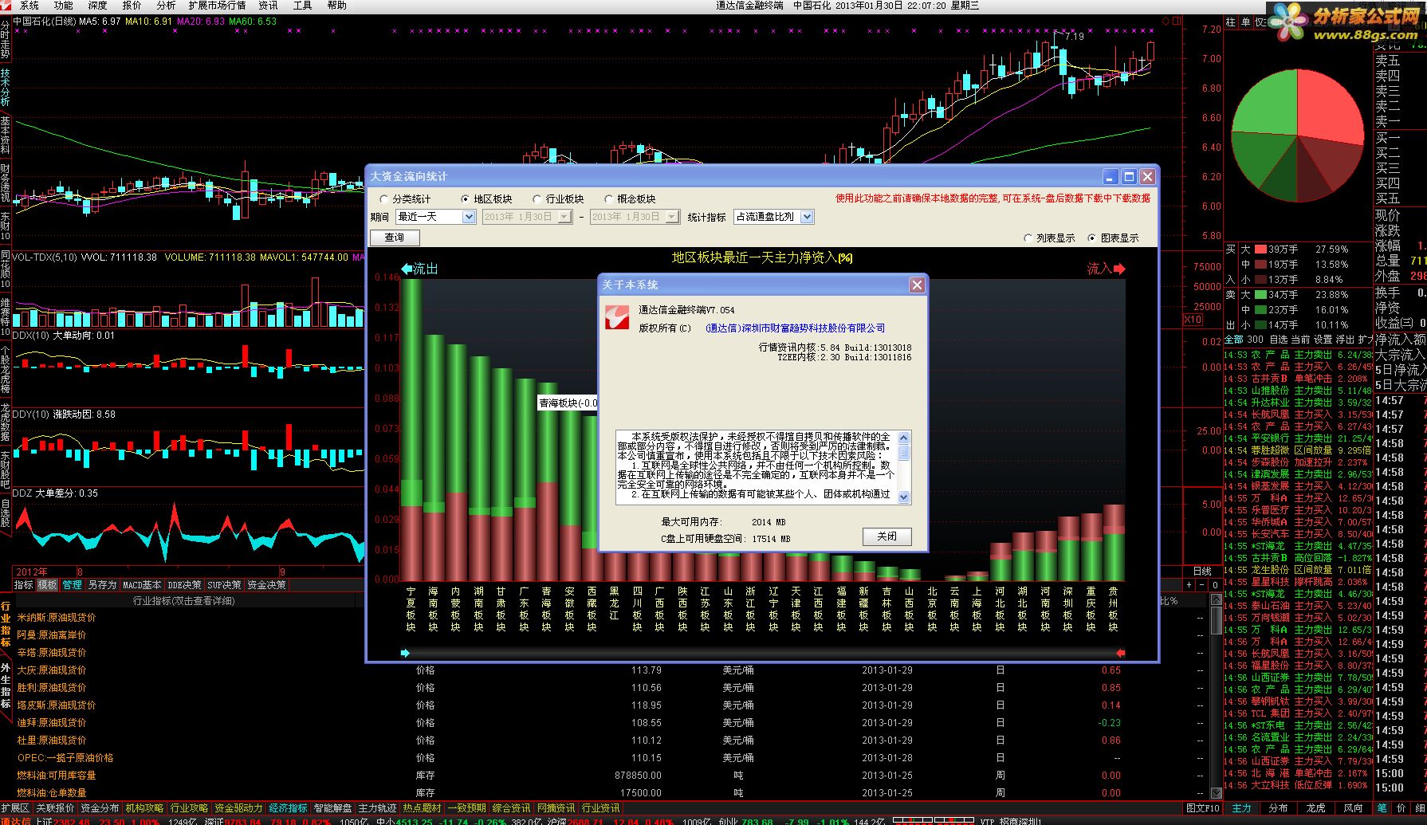1427x825 pixels.
Task: Select the 资金决策 template tab
Action: [x=266, y=585]
